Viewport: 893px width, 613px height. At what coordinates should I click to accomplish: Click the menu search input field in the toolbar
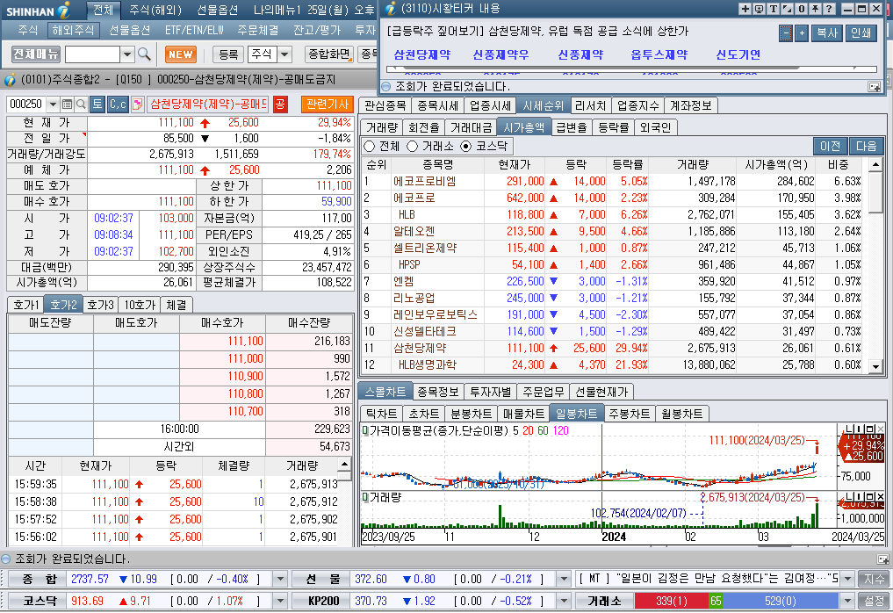point(92,54)
